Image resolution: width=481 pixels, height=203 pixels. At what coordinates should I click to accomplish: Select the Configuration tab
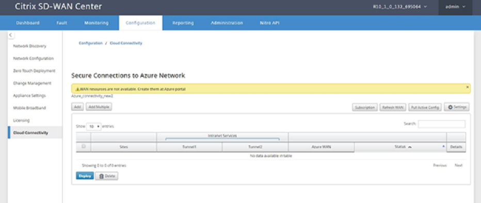[x=140, y=23]
